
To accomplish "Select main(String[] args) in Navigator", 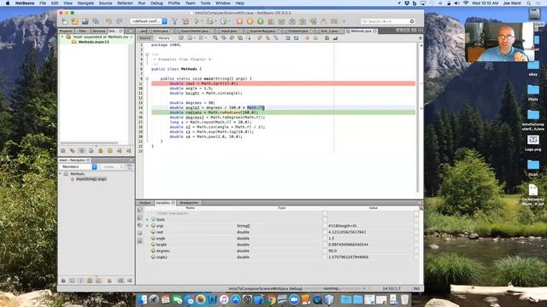I will point(91,179).
